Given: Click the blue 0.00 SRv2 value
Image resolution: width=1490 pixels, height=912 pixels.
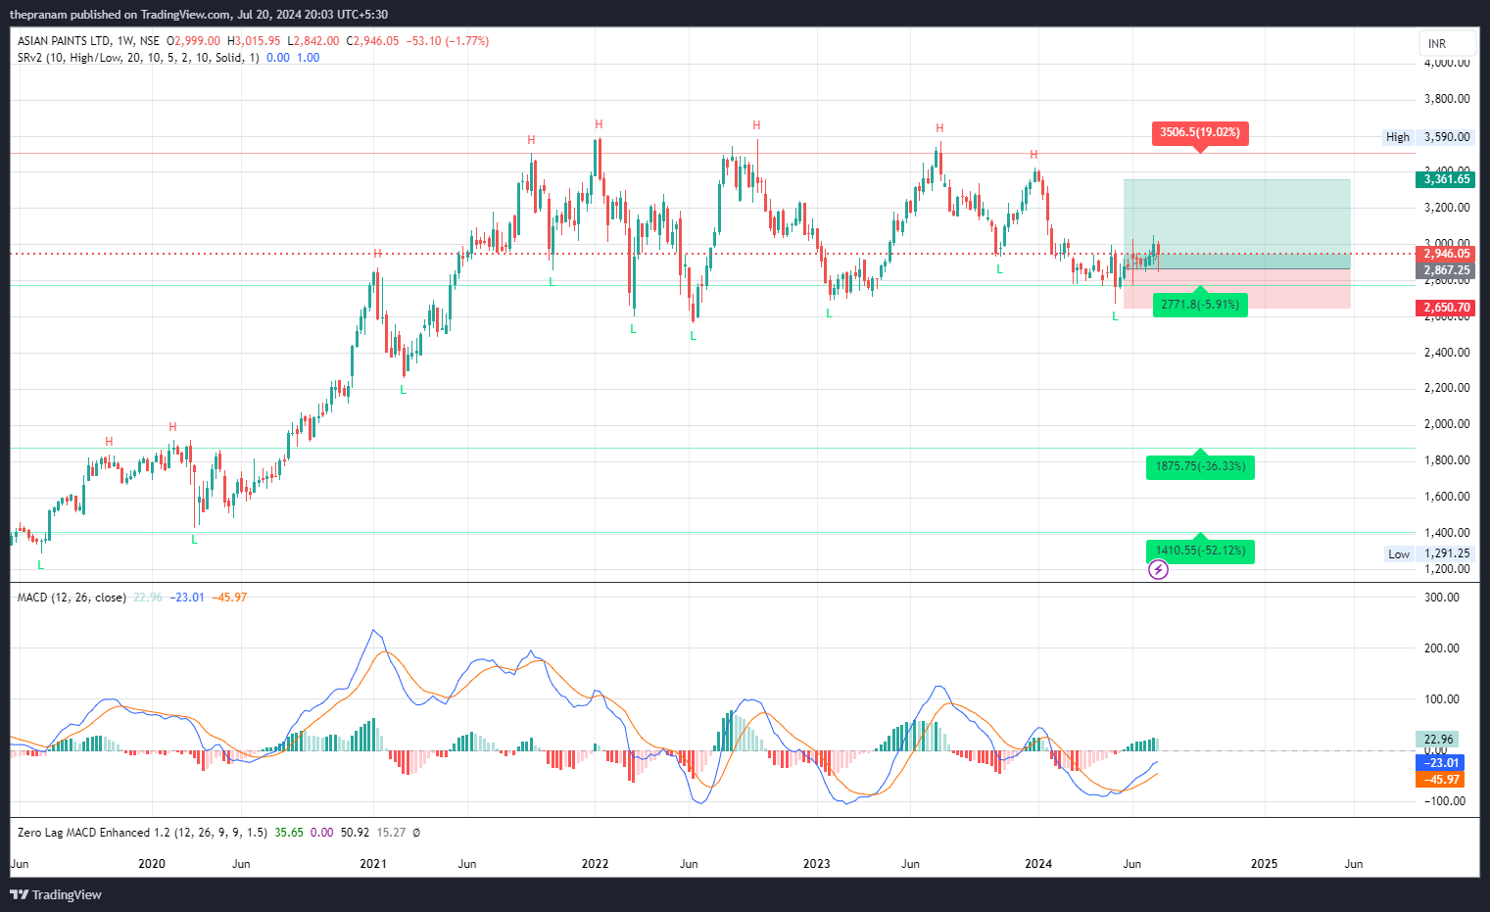Looking at the screenshot, I should 278,58.
